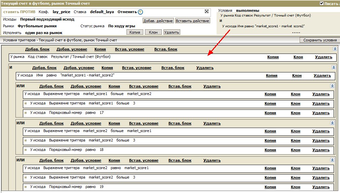Screen dimensions: 340x193
Task: Click the ellipsis dots under conditions summary
Action: point(296,33)
